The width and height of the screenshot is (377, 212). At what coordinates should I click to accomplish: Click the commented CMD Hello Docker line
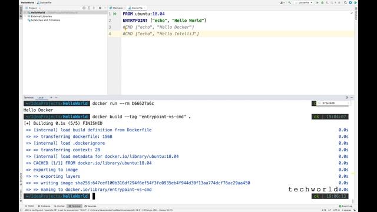(158, 27)
